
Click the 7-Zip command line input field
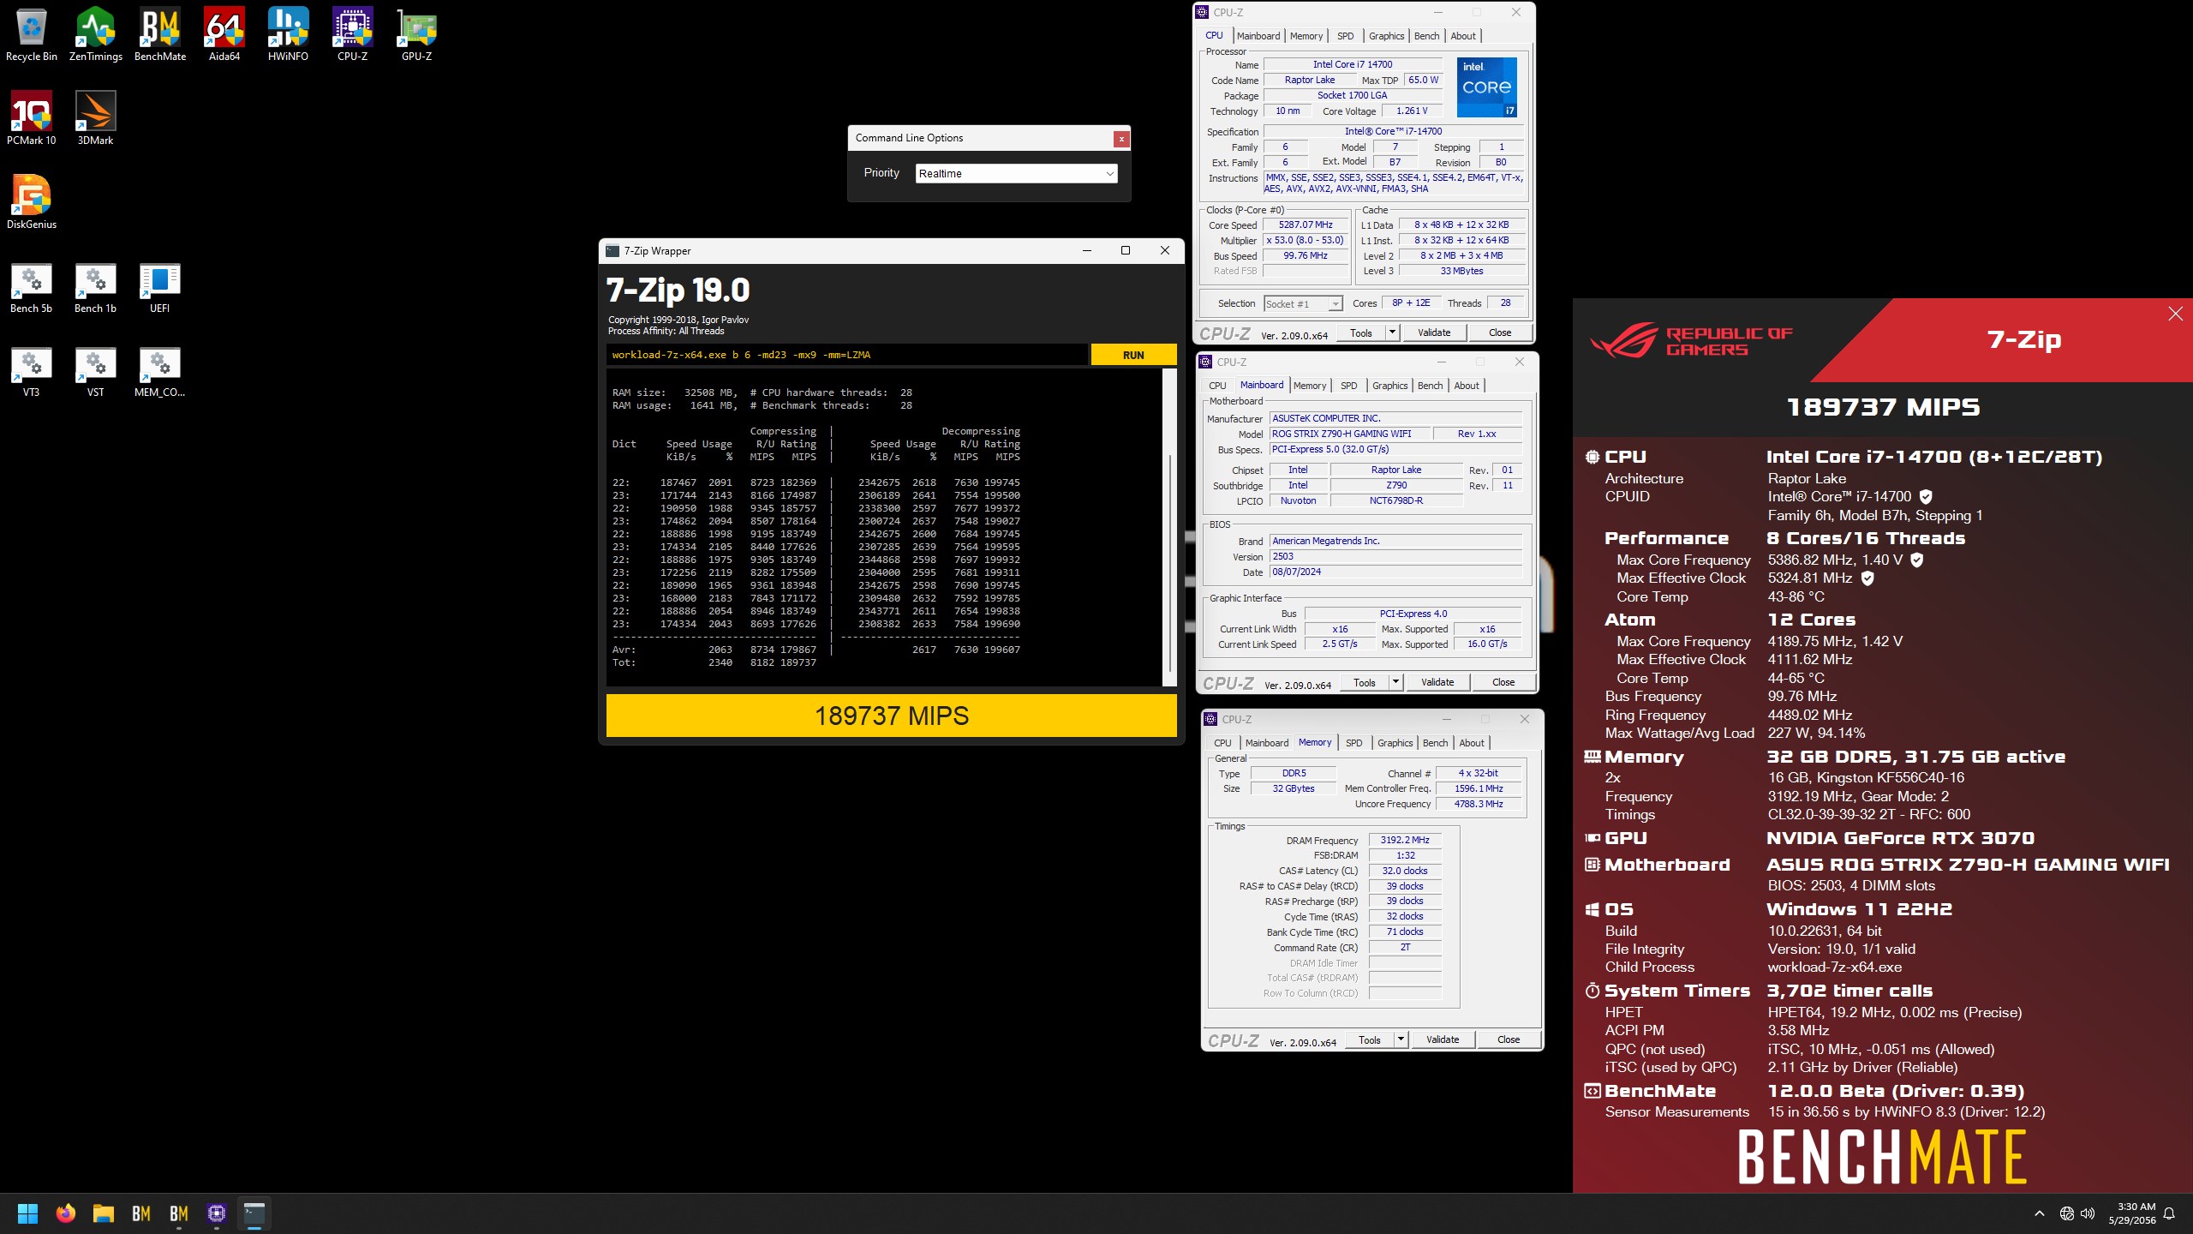tap(846, 355)
